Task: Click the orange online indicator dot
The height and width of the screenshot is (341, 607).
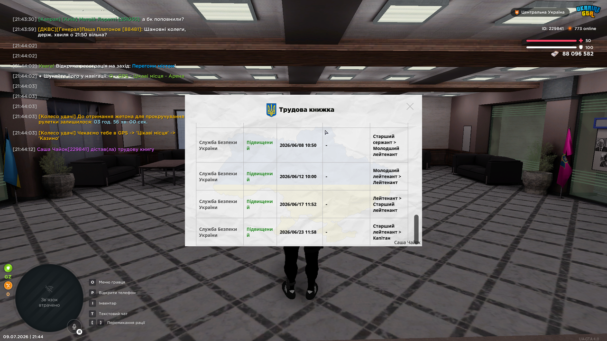Action: (x=570, y=28)
